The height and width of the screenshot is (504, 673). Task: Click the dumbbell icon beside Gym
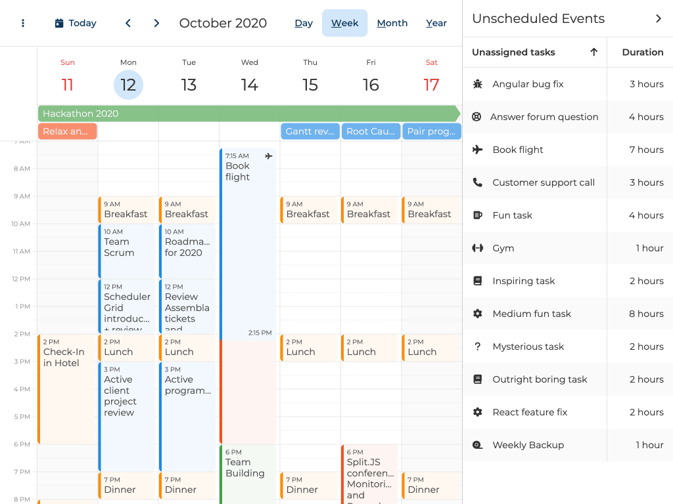(x=478, y=248)
